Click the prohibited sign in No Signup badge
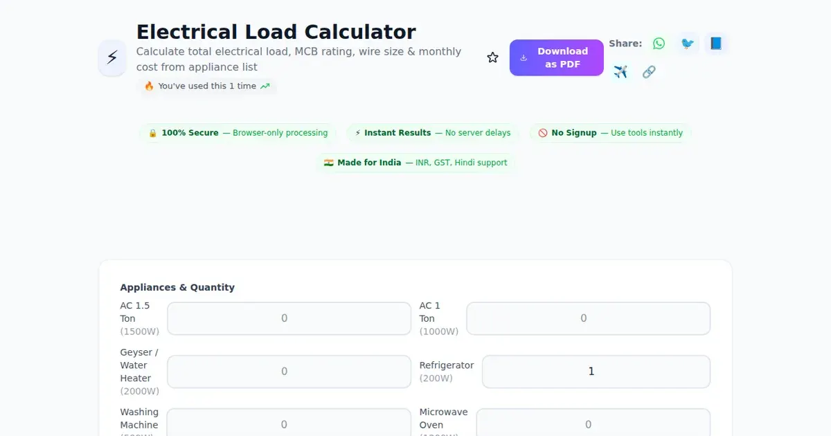This screenshot has width=831, height=436. coord(543,133)
